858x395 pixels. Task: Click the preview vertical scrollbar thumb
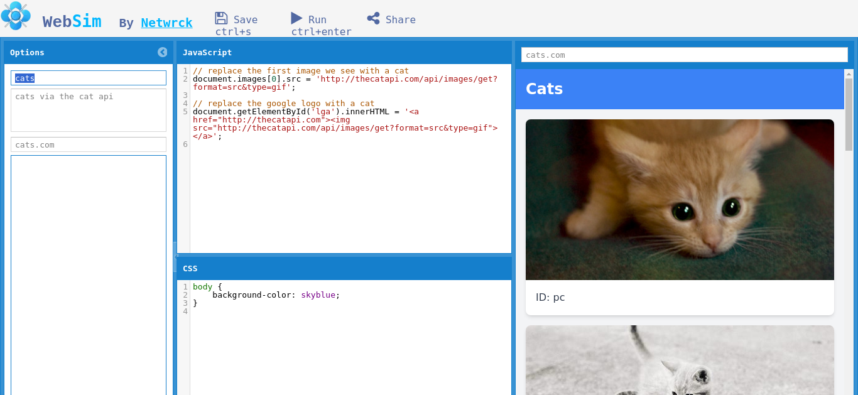click(849, 114)
